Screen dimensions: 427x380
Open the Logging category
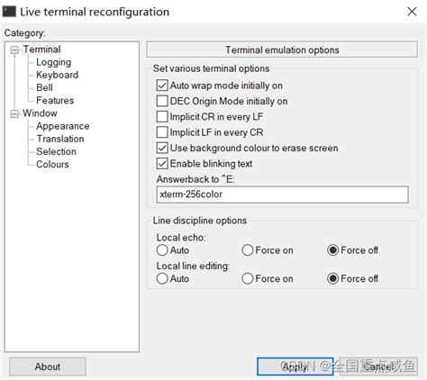pyautogui.click(x=54, y=62)
